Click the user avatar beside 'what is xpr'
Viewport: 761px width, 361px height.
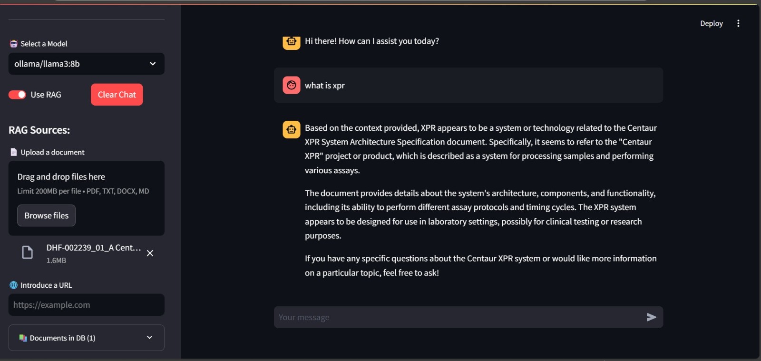[x=292, y=86]
